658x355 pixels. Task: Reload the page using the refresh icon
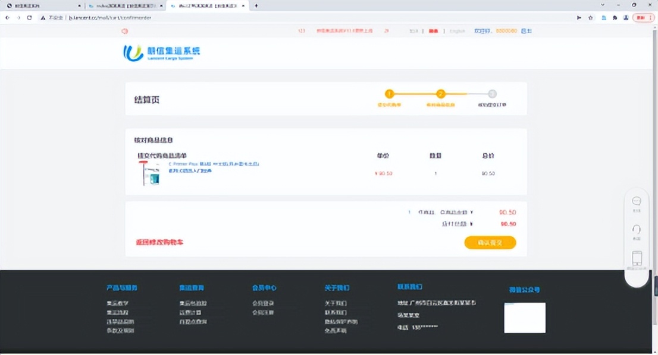[30, 18]
